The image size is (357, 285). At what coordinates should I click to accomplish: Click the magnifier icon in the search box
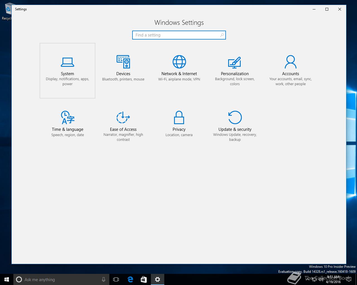pyautogui.click(x=222, y=35)
